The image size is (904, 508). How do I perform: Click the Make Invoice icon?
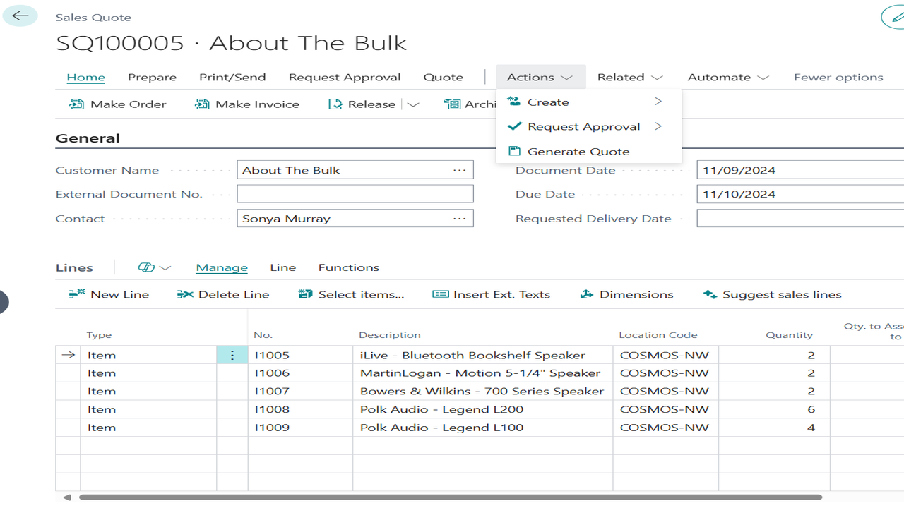(202, 104)
